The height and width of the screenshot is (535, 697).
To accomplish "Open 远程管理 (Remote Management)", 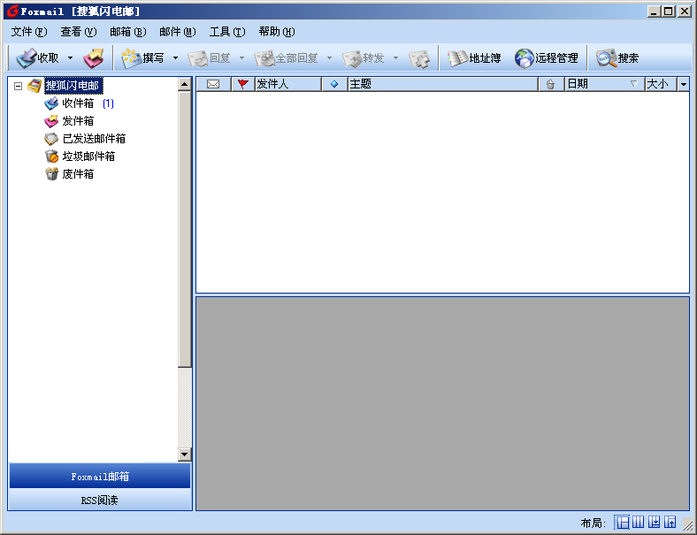I will 547,58.
